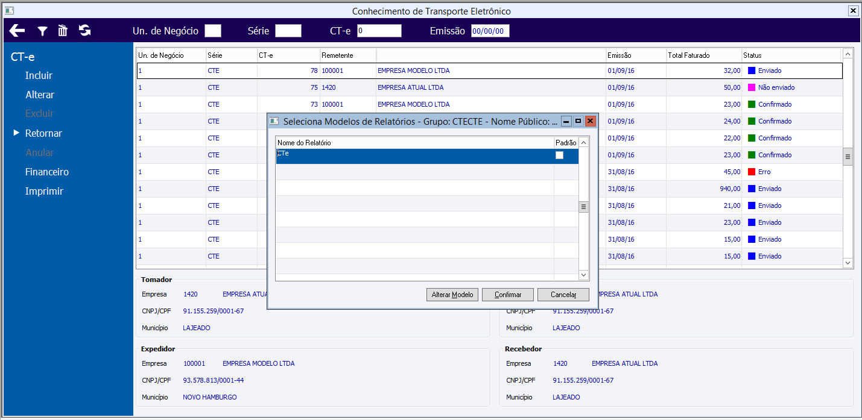862x420 pixels.
Task: Click the Série input field
Action: tap(288, 31)
